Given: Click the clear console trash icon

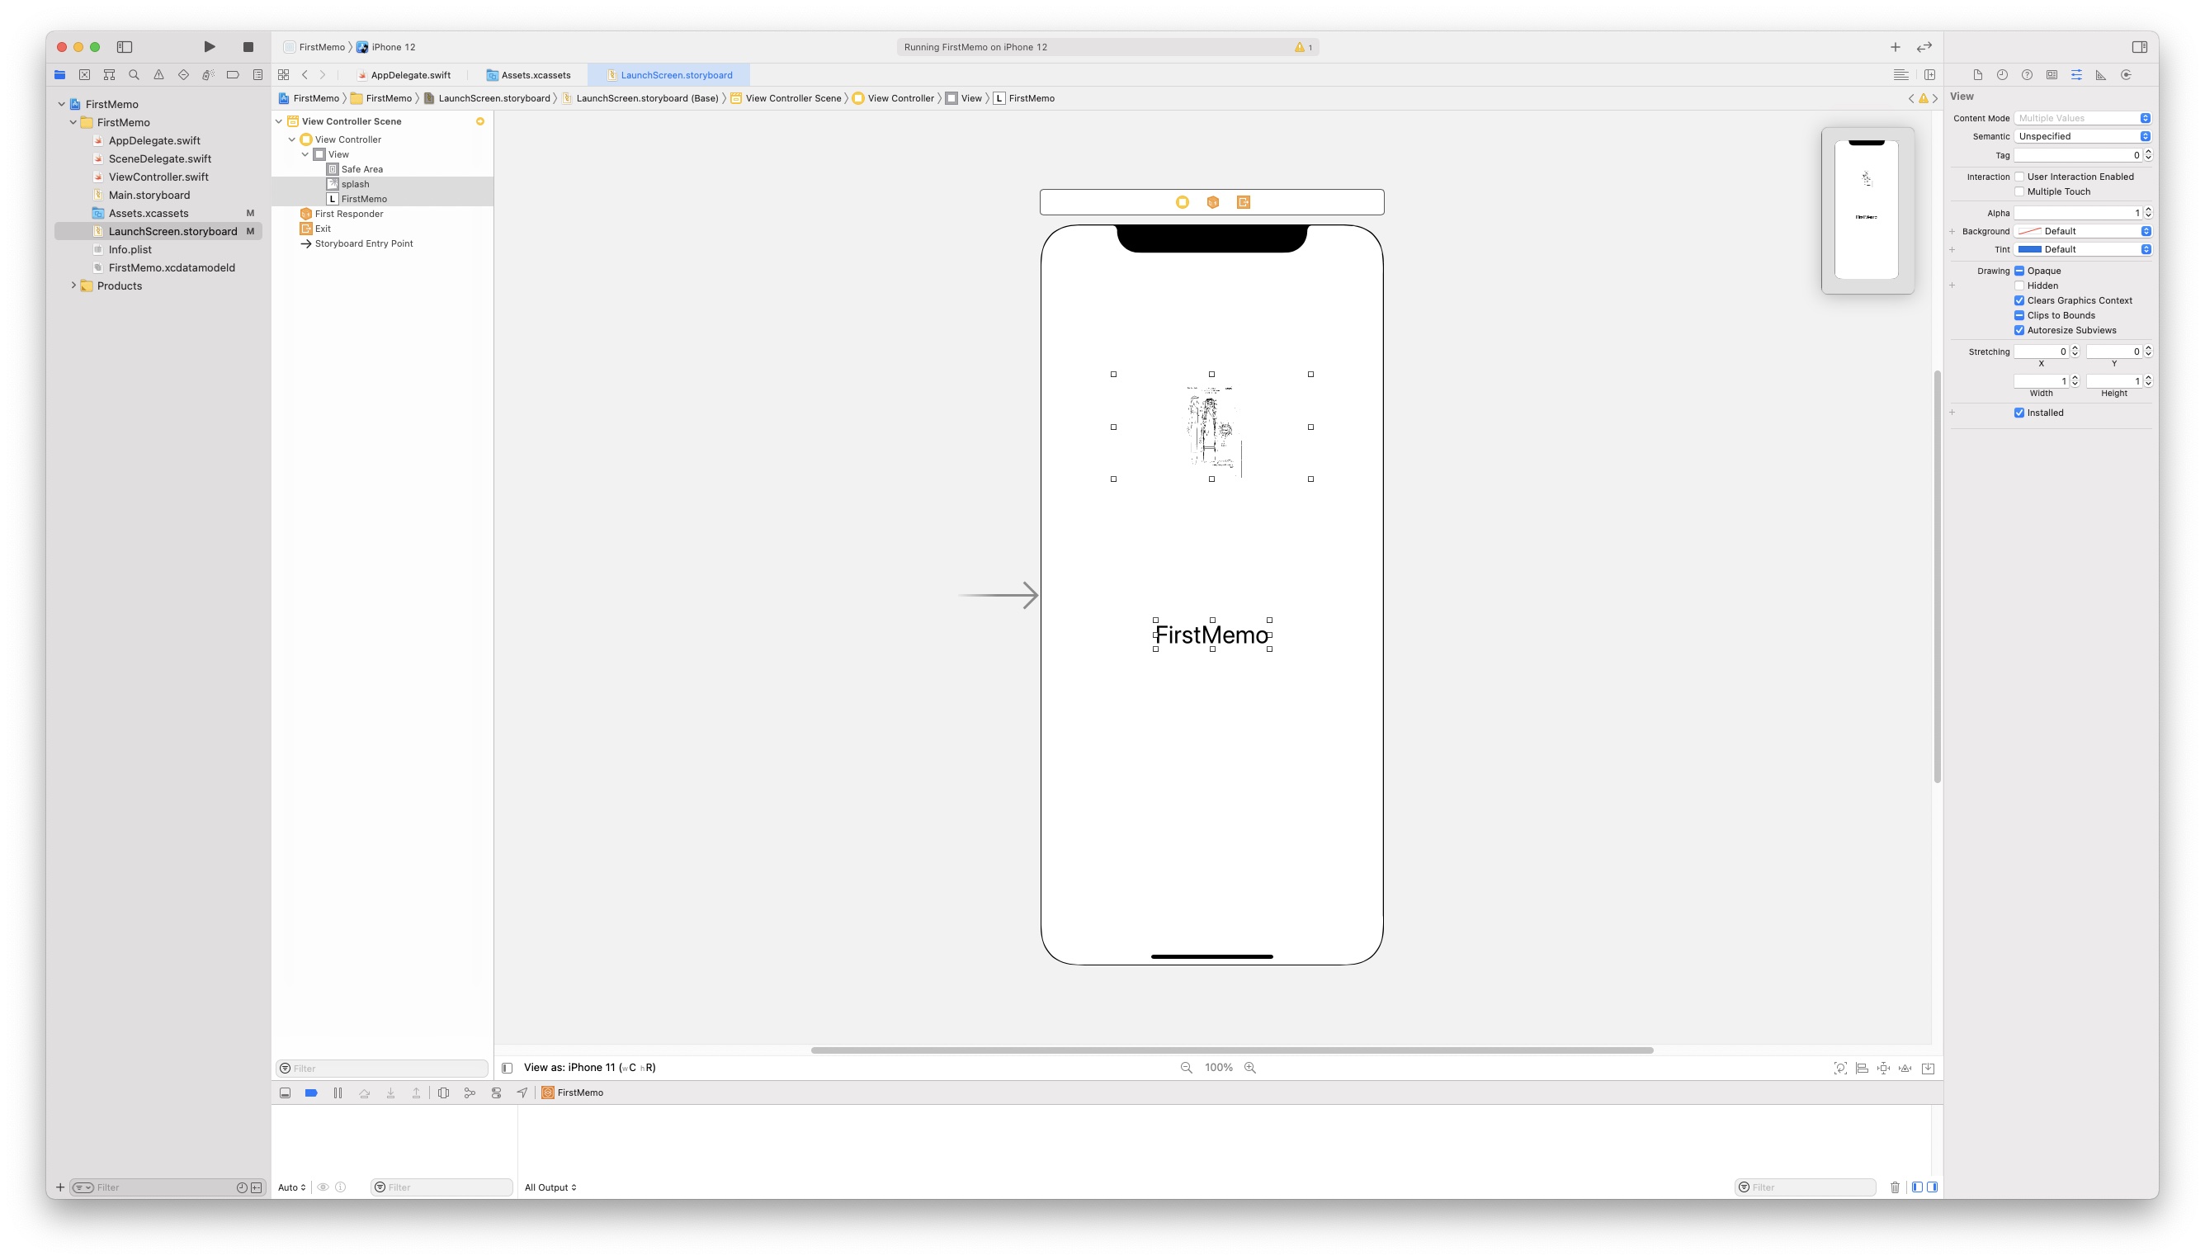Looking at the screenshot, I should (1895, 1187).
